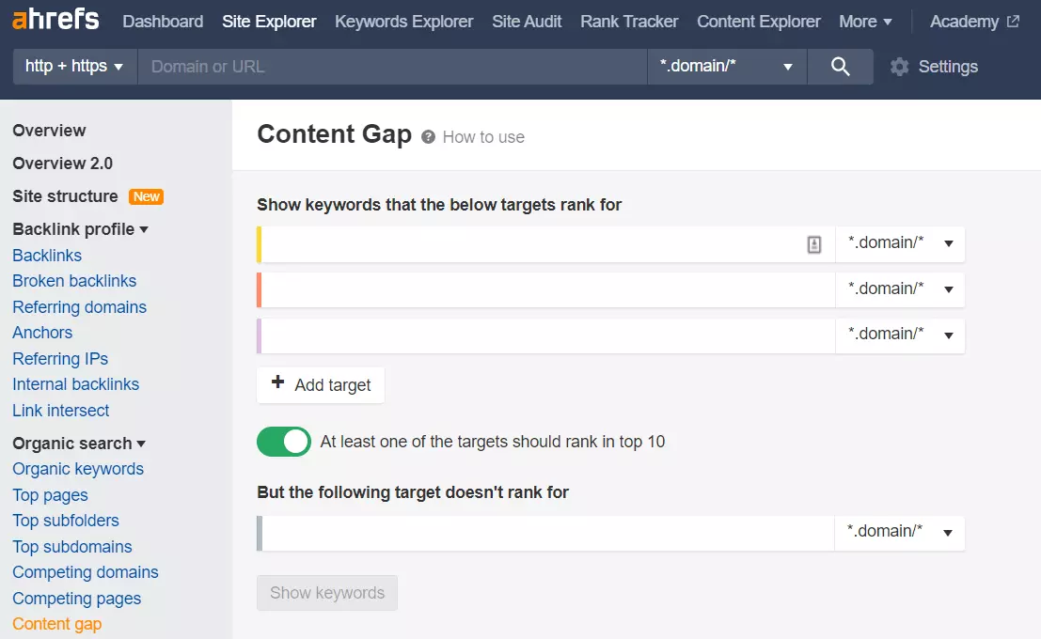
Task: Open Site structure in sidebar
Action: [x=65, y=196]
